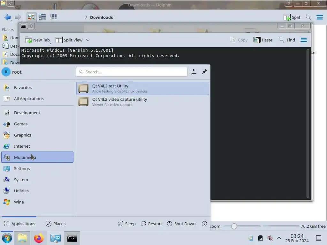Select Graphics category
Viewport: 327px width, 245px height.
pos(37,135)
